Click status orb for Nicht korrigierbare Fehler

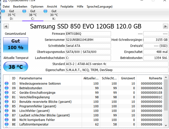pyautogui.click(x=7, y=120)
